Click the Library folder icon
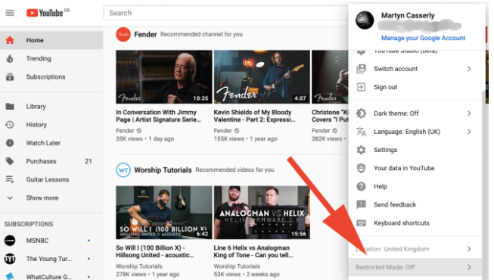 pyautogui.click(x=10, y=106)
